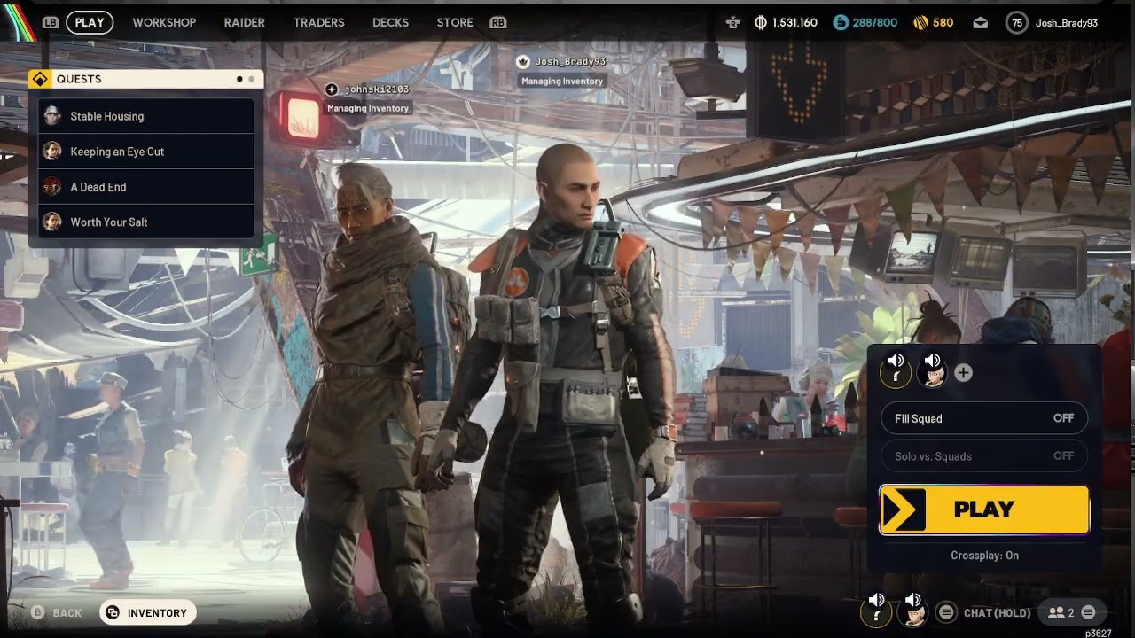Toggle the Solo vs. Squads option
The image size is (1135, 638).
(x=984, y=455)
